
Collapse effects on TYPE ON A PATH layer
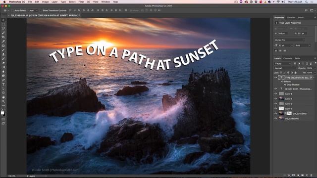pyautogui.click(x=314, y=78)
